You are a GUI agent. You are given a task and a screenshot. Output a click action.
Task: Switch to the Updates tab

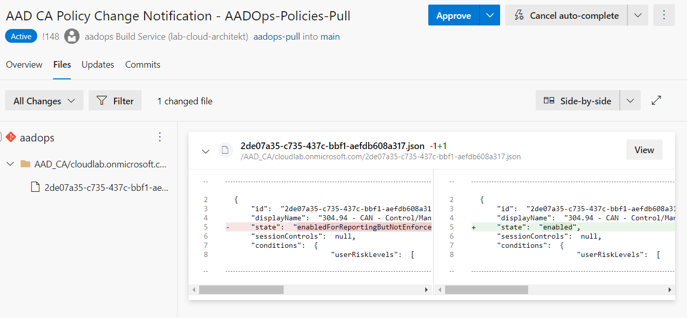(98, 65)
